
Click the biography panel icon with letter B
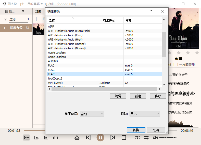point(46,138)
